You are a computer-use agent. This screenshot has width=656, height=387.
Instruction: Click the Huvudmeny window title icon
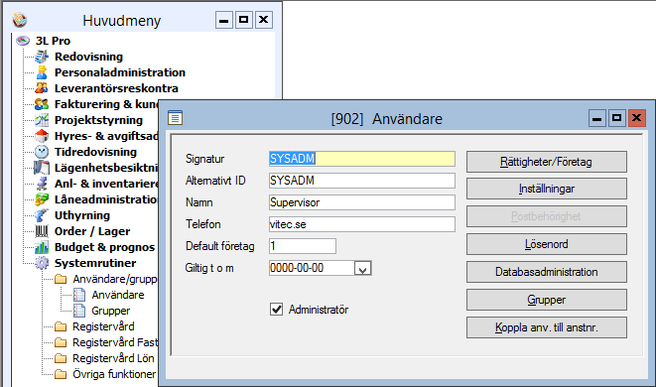click(20, 20)
